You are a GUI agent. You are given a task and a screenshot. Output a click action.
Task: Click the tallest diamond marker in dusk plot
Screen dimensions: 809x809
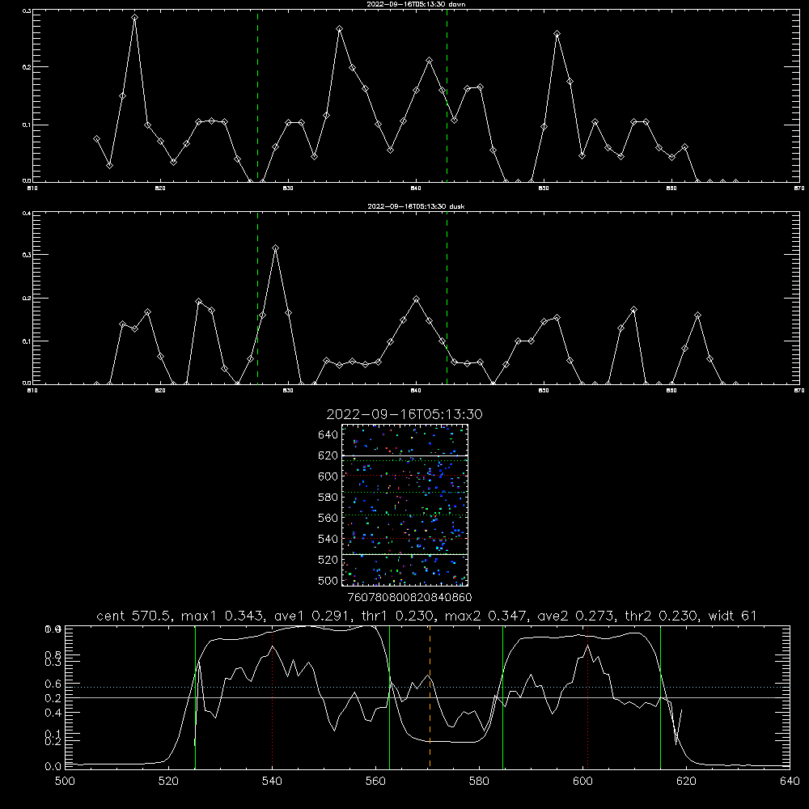(276, 248)
